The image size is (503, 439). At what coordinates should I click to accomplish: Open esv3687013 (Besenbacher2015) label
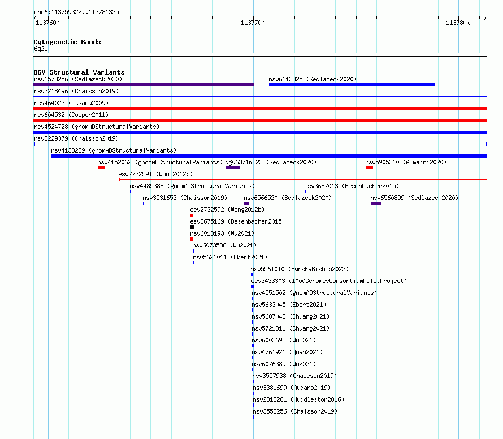coord(352,186)
